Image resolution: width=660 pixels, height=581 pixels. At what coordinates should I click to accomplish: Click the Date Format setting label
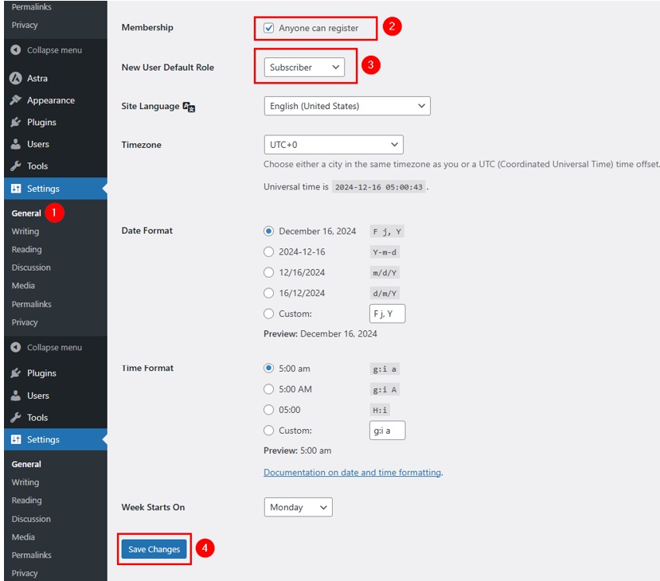pyautogui.click(x=147, y=231)
